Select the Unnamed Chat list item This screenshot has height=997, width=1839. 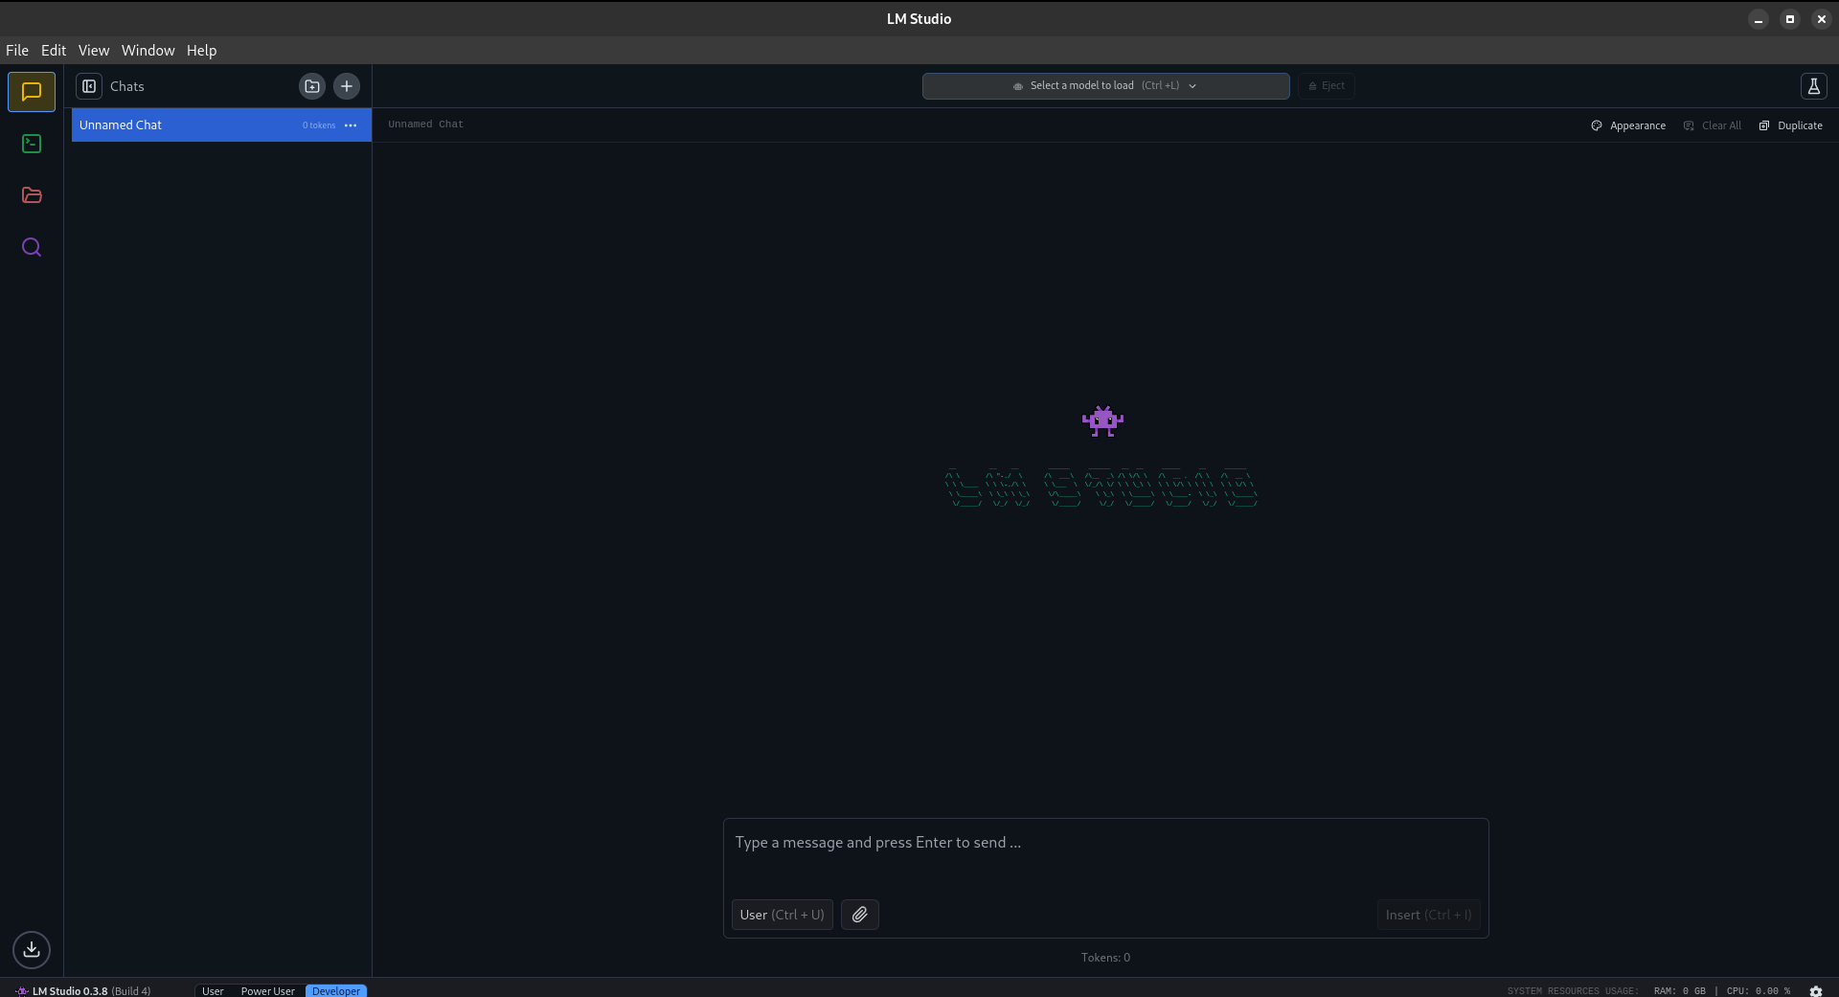[x=221, y=125]
